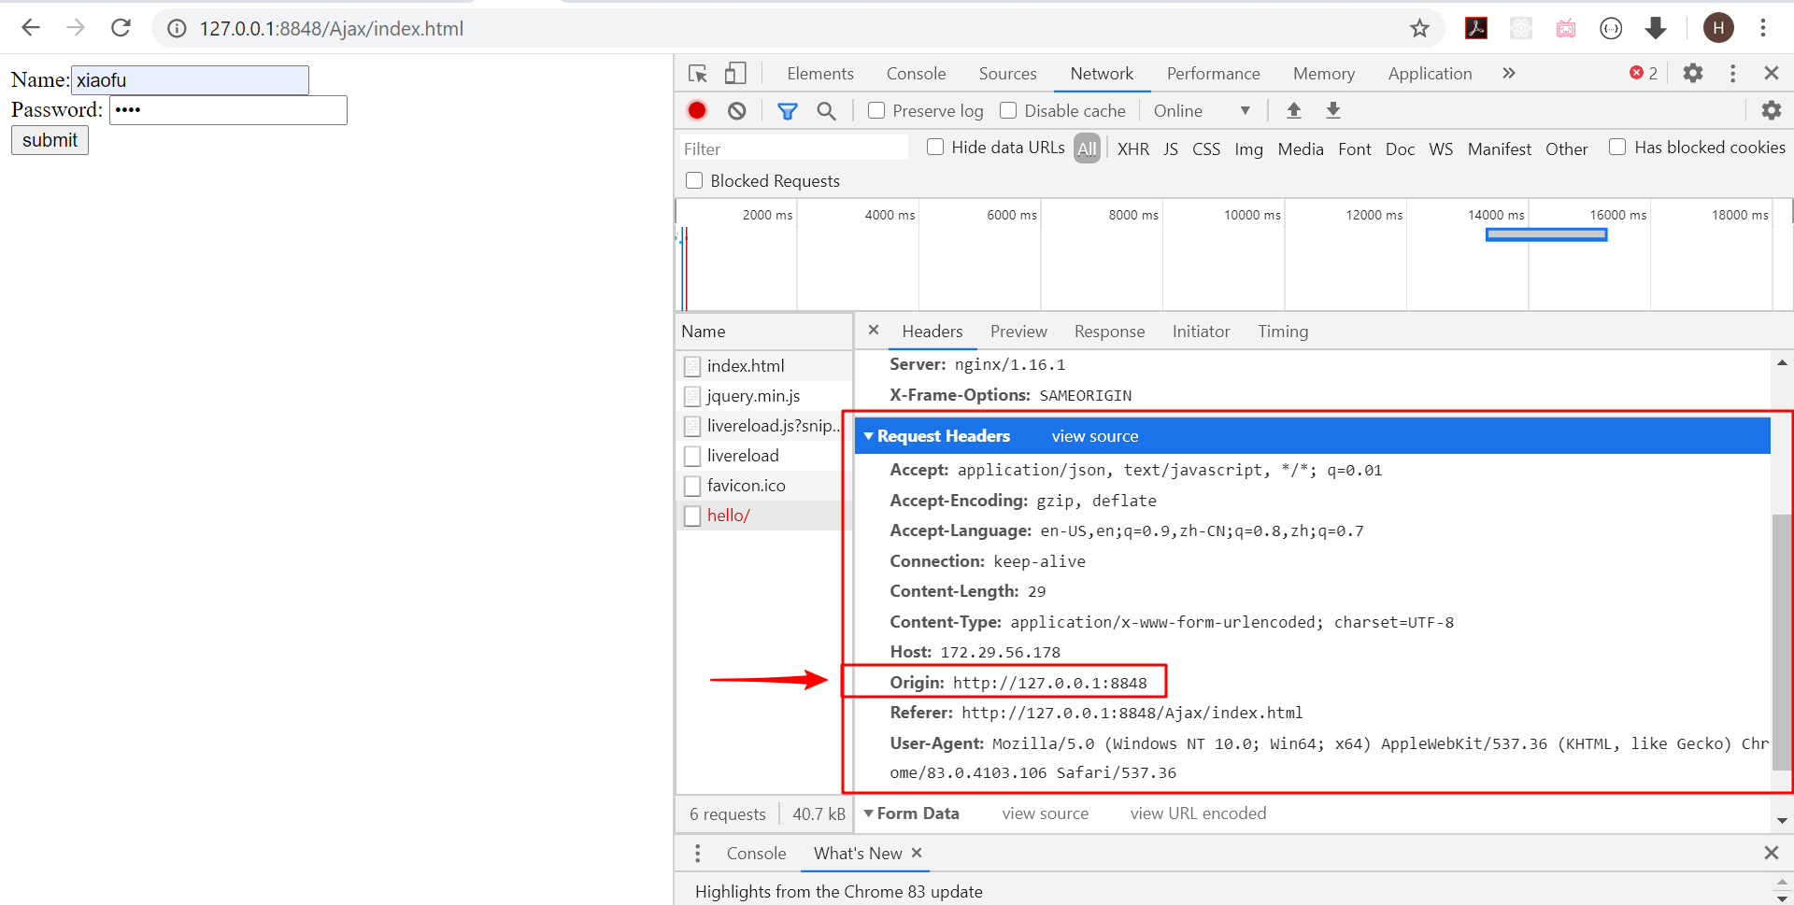Filter requests by JS
Image resolution: width=1794 pixels, height=905 pixels.
pos(1171,149)
